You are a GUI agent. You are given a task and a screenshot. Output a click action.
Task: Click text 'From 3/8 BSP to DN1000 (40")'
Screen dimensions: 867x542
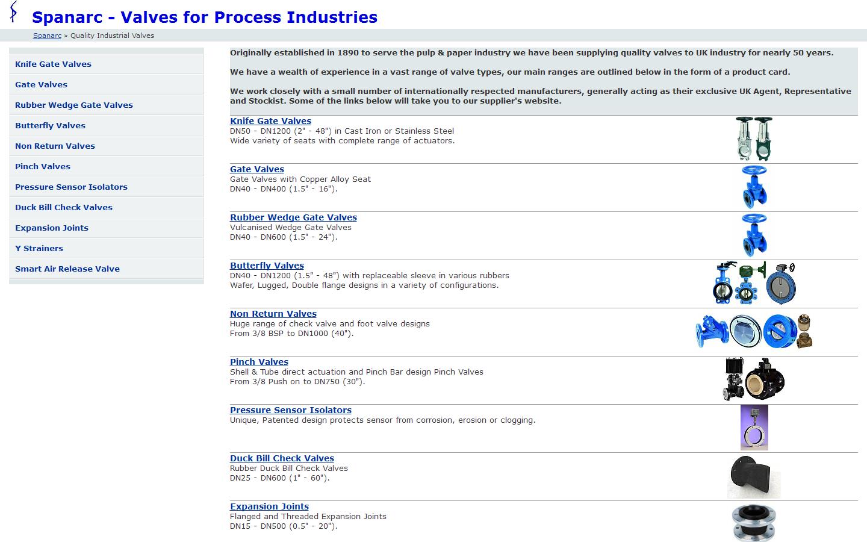[291, 333]
